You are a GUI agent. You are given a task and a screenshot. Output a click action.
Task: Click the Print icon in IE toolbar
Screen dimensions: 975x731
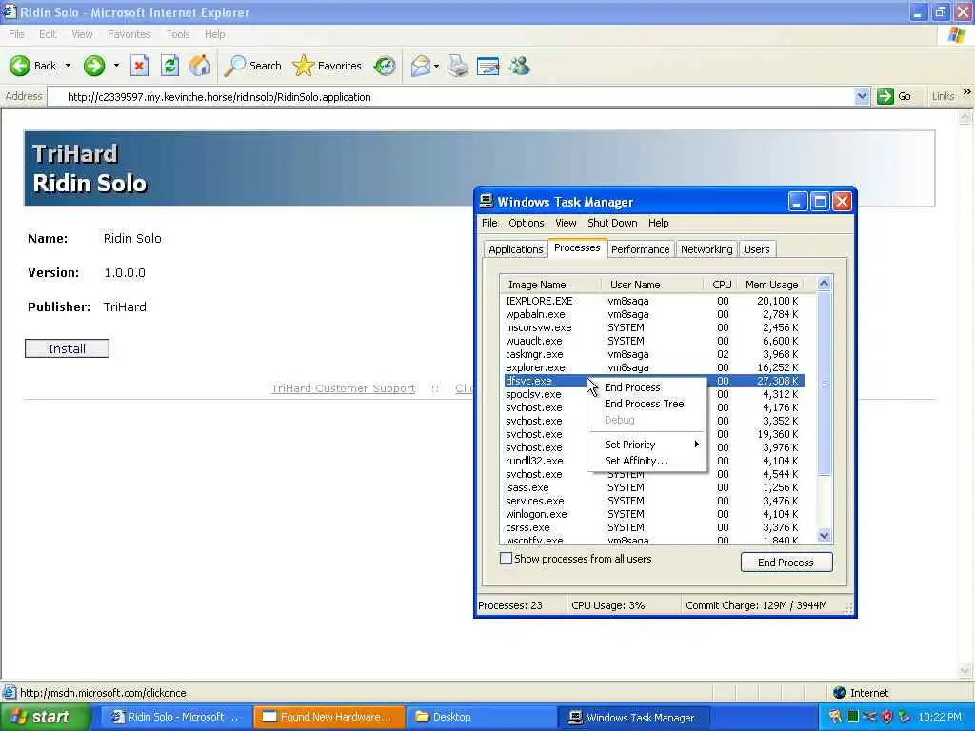point(458,66)
